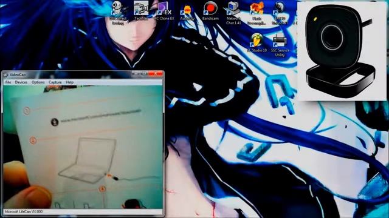Screen dimensions: 389x218
Task: Minimize the VideoCap window
Action: tap(136, 74)
